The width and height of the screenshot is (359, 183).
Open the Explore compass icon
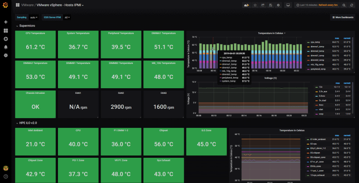[x=6, y=39]
